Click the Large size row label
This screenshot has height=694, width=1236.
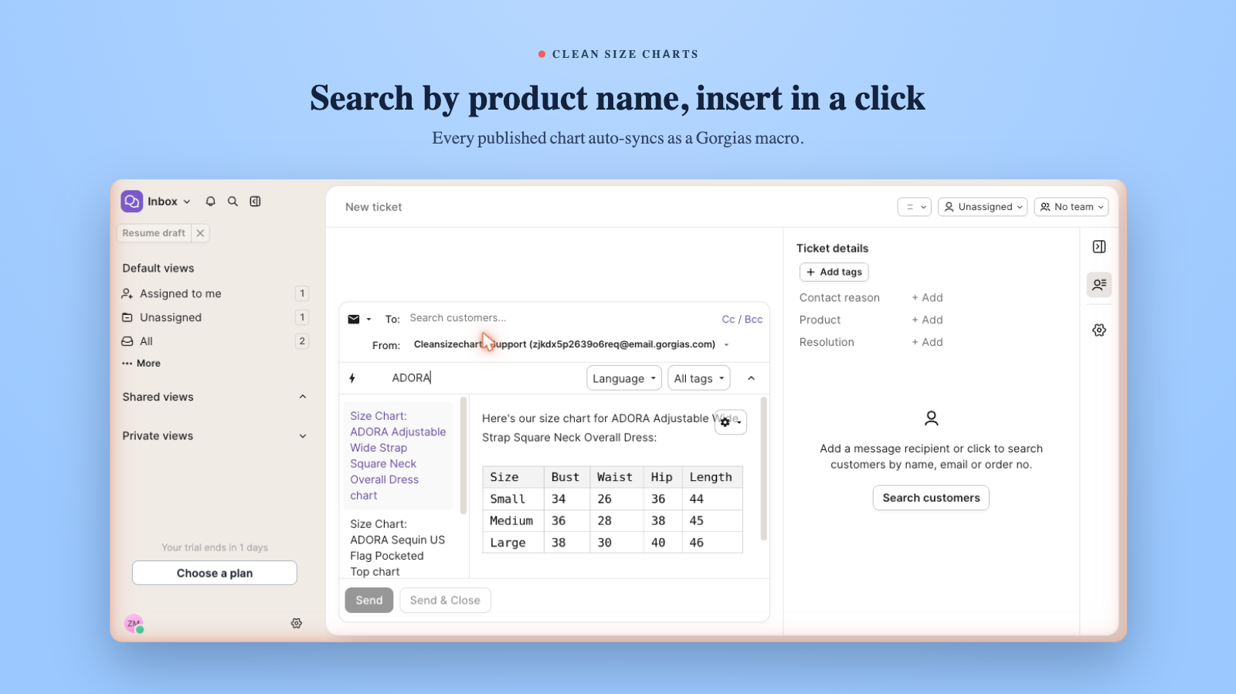coord(508,543)
